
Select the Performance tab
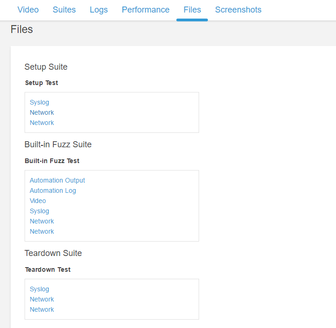[x=145, y=10]
